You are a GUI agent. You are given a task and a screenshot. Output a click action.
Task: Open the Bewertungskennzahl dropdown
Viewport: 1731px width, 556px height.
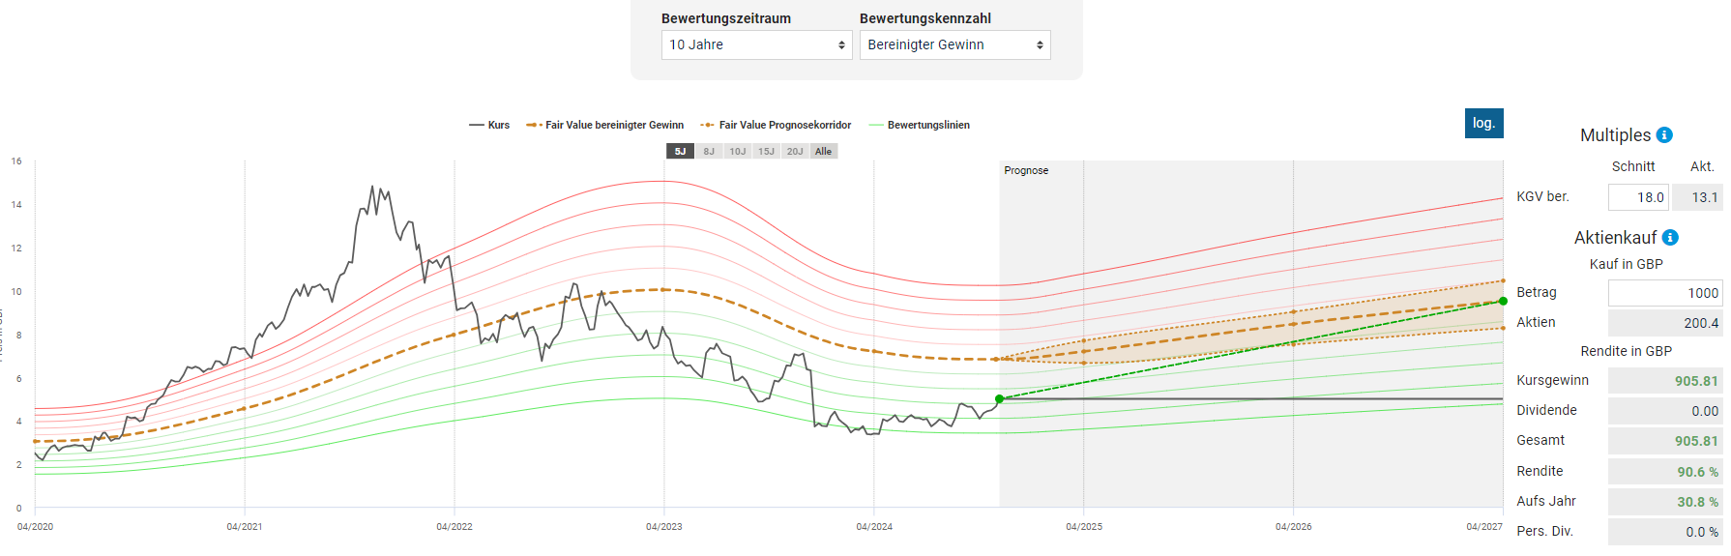(x=954, y=45)
